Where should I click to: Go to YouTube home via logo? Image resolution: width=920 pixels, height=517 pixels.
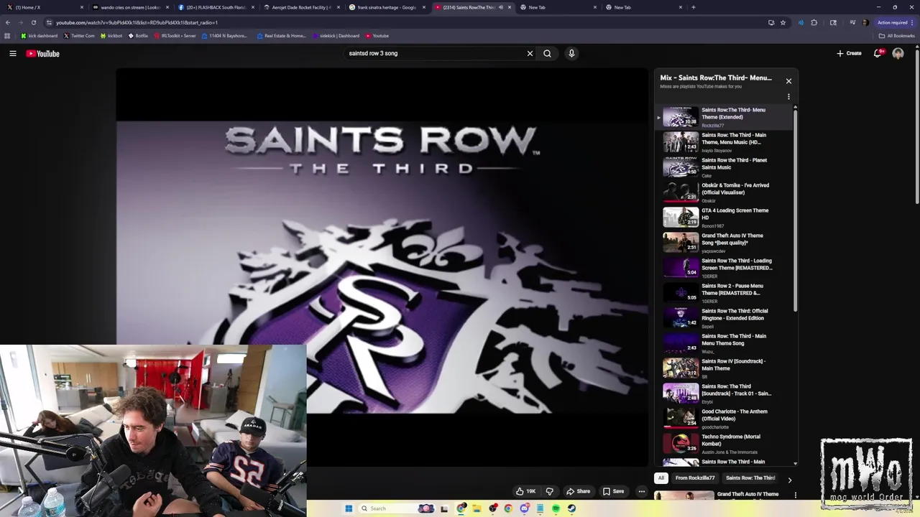(43, 53)
